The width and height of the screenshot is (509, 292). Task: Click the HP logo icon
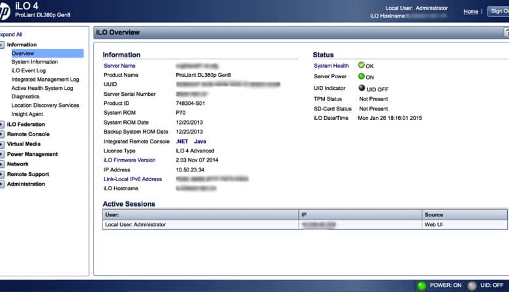coord(5,12)
